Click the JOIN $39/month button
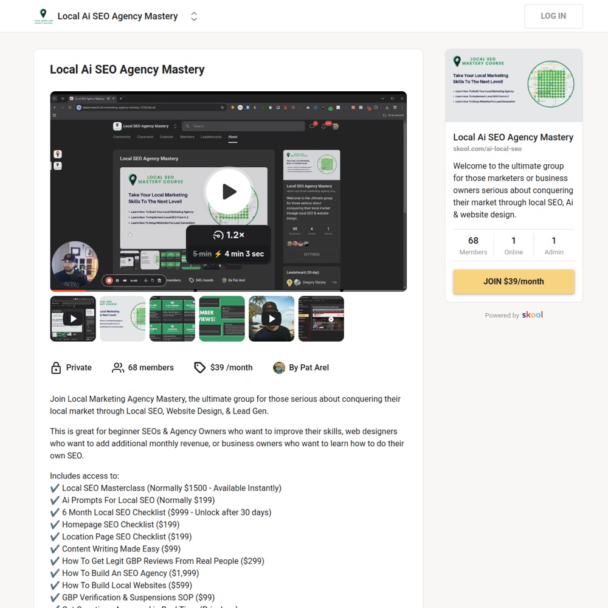This screenshot has width=608, height=608. pos(514,282)
